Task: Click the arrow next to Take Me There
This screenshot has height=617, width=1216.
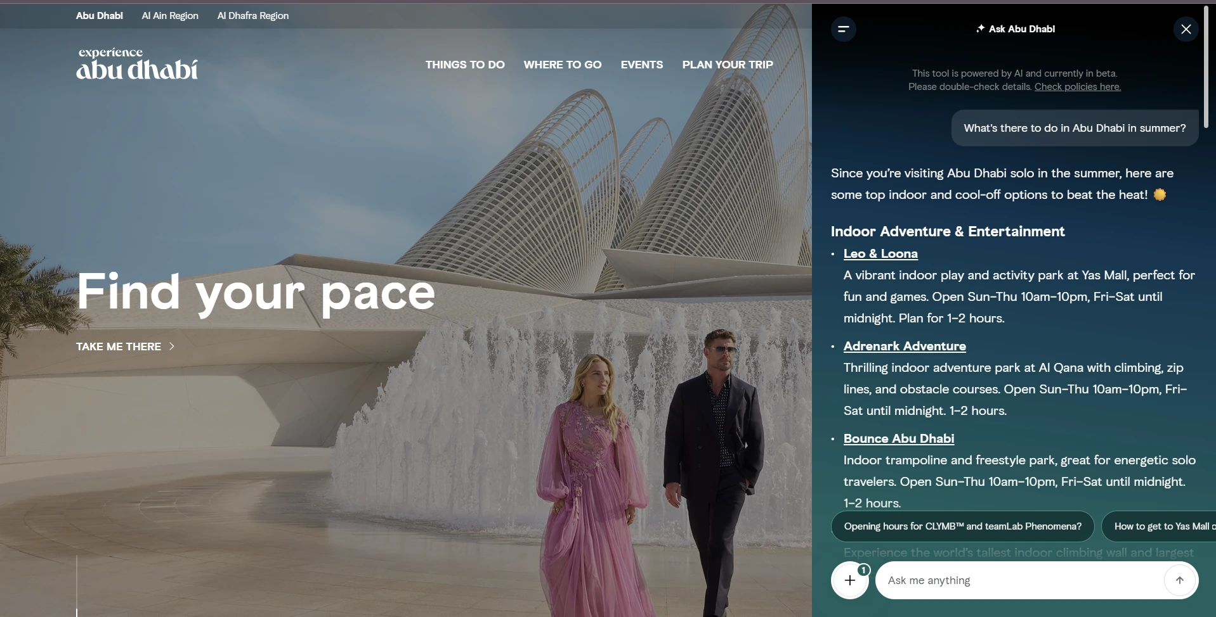Action: pos(171,347)
